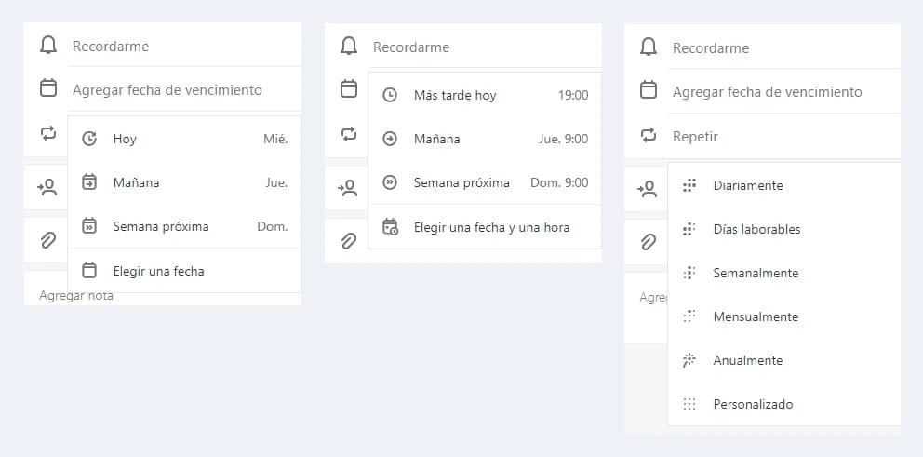The width and height of the screenshot is (923, 457).
Task: Click the double-arrow icon beside Semana próxima Dom. 9:00
Action: coord(390,182)
